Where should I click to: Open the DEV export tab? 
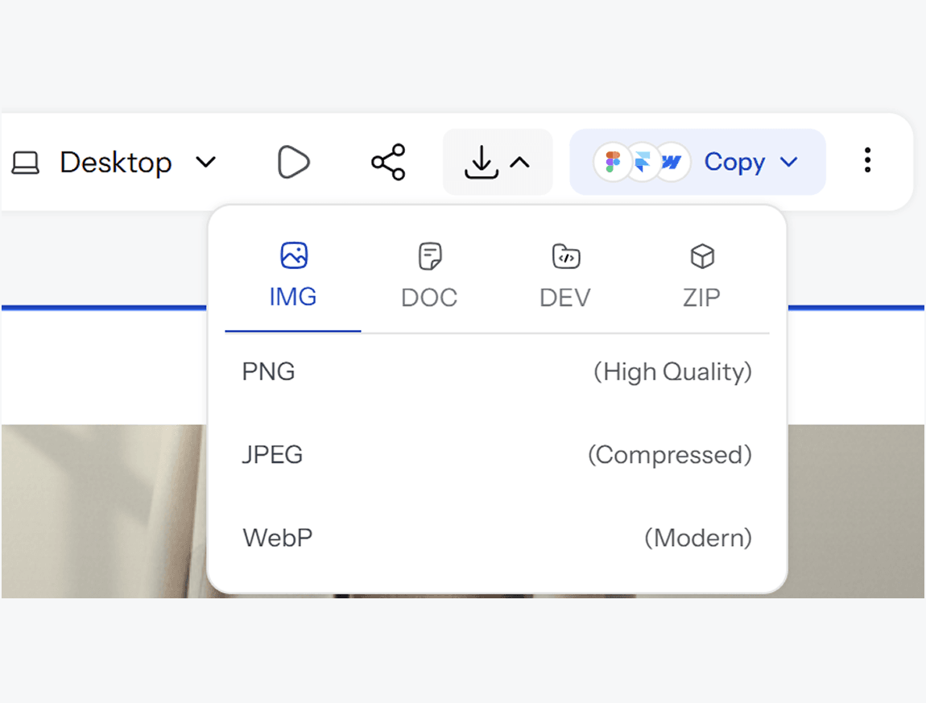565,274
